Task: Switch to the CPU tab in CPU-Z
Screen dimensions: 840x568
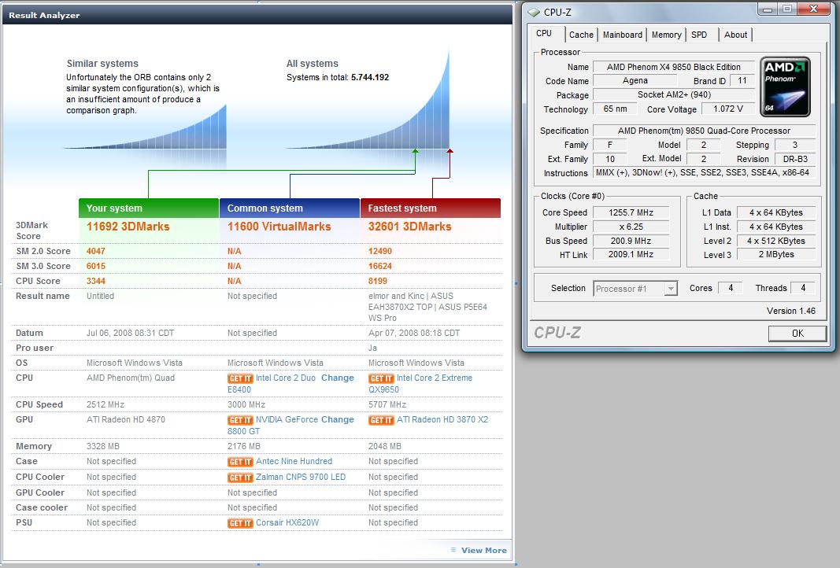Action: [x=544, y=33]
